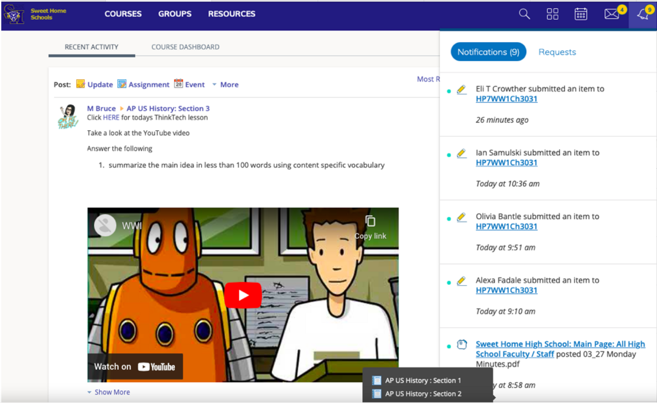Click the Copy link icon on video

370,222
